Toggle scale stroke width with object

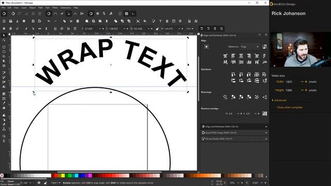[x=202, y=28]
